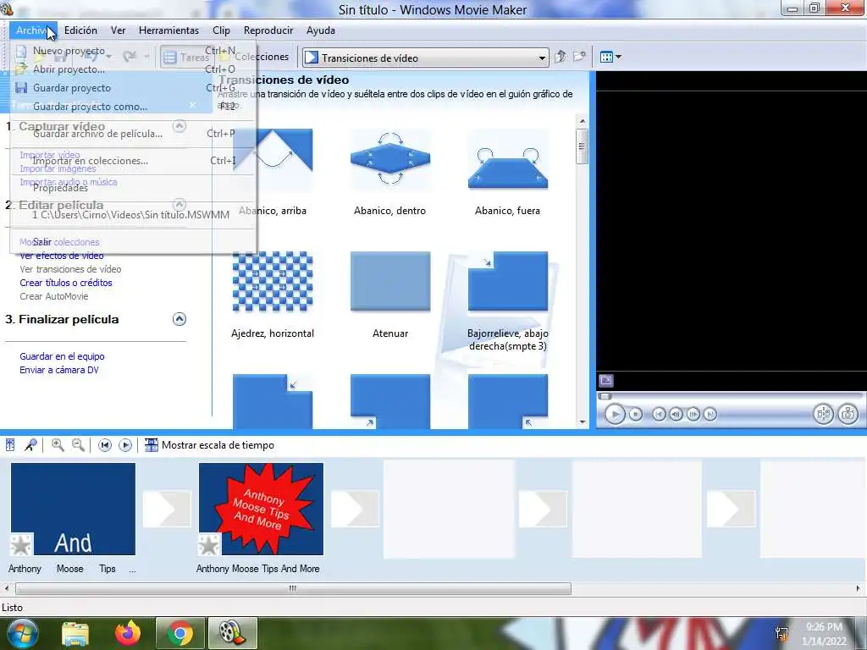Open the Views dropdown in toolbar
867x650 pixels.
pos(610,57)
